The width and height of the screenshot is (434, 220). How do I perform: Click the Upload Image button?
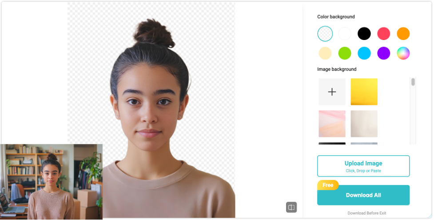pos(363,166)
